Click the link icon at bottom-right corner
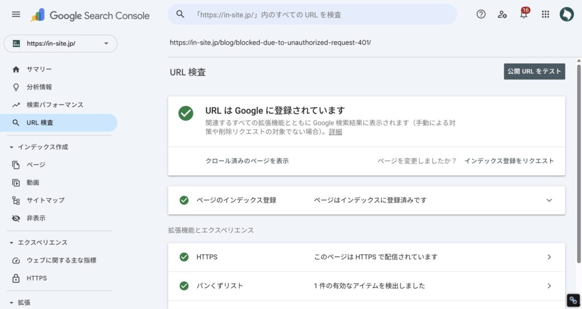Image resolution: width=582 pixels, height=309 pixels. 573,300
